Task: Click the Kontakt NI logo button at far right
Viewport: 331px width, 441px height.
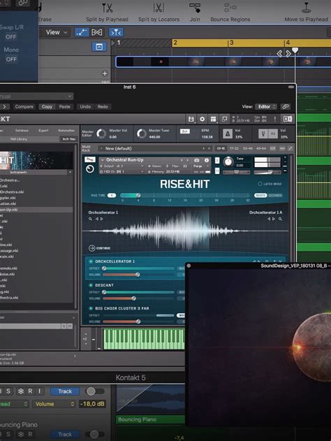Action: (x=288, y=120)
